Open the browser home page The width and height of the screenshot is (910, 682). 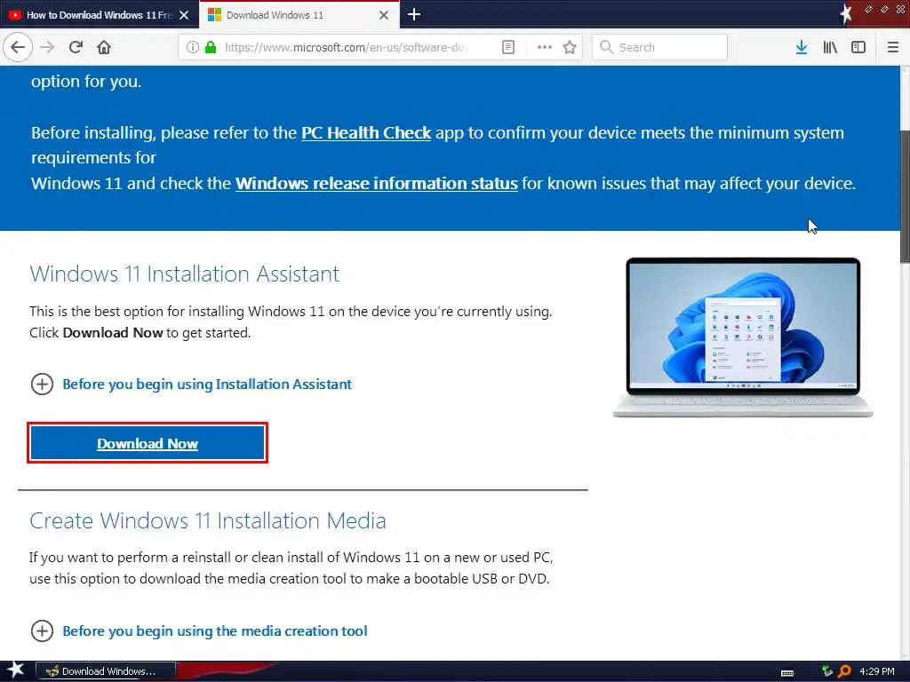(104, 47)
